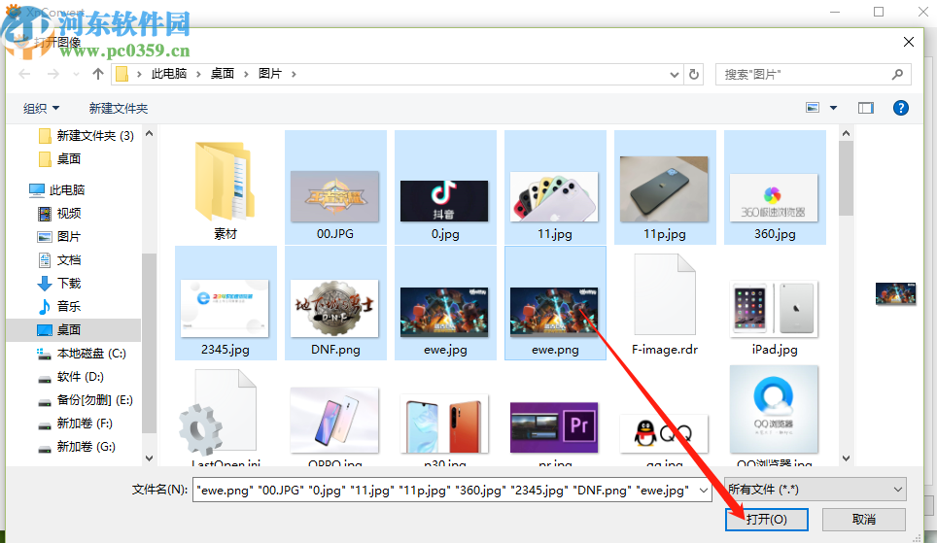Screen dimensions: 937x543
Task: Open the 组织 menu
Action: [x=41, y=108]
